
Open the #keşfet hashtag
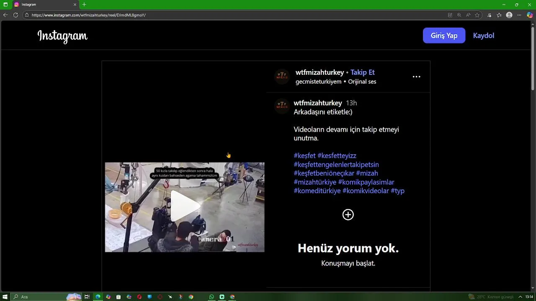[x=305, y=156]
